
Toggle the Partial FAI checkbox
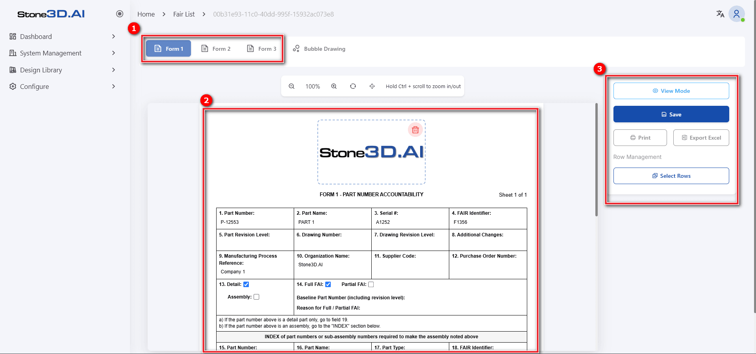(x=371, y=284)
